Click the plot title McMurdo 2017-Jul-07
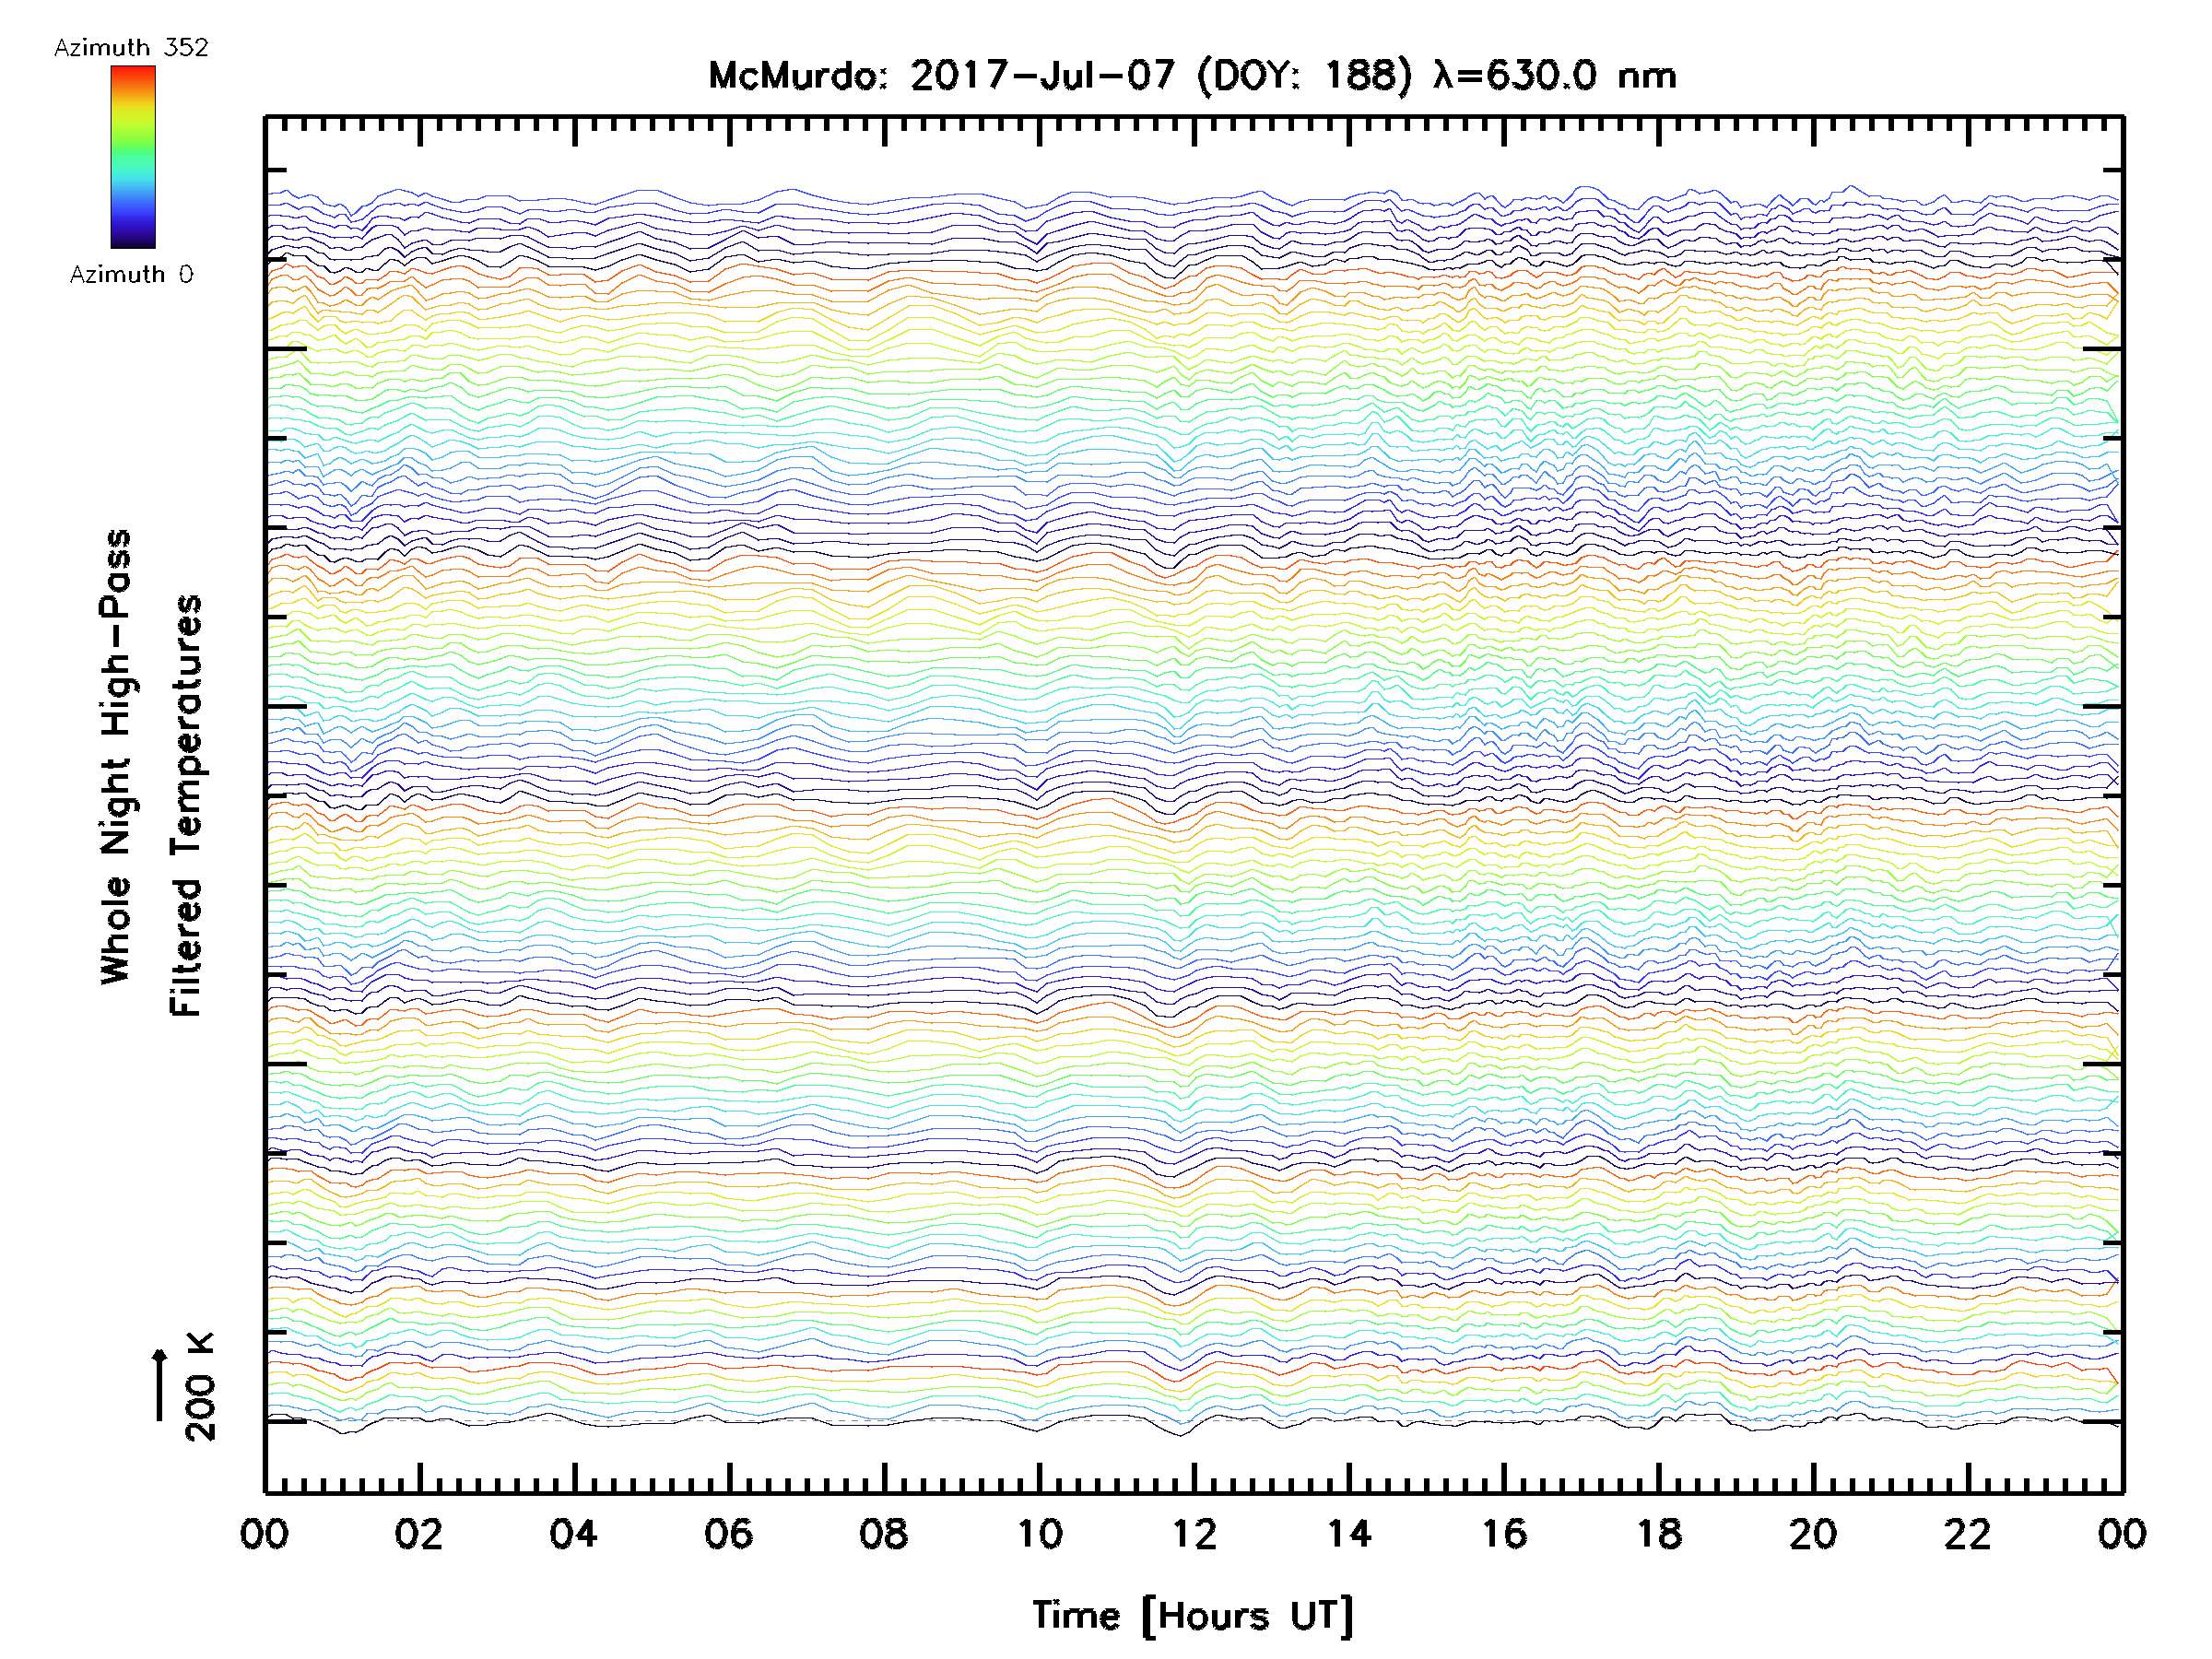Viewport: 2212px width, 1659px height. point(1191,76)
